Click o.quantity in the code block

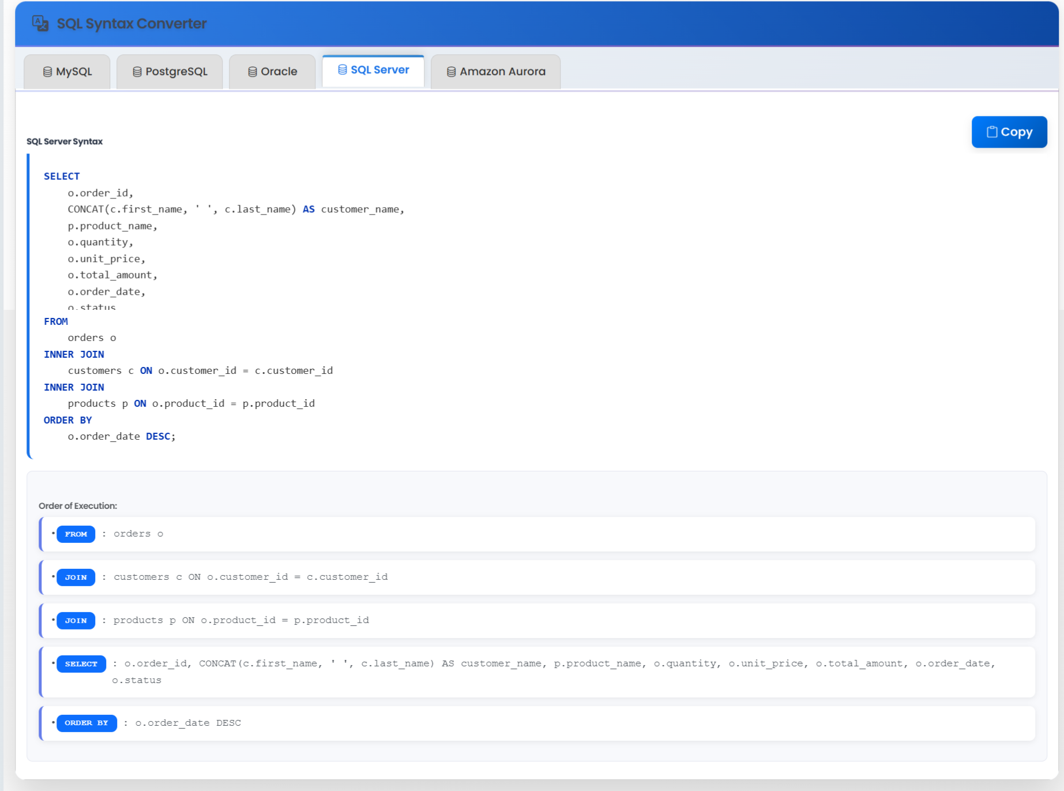click(100, 242)
